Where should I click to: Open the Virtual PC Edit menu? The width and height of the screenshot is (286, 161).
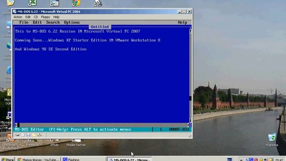(x=28, y=17)
